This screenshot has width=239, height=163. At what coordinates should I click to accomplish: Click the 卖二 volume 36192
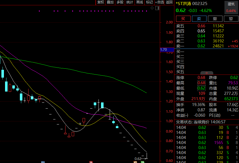(x=218, y=41)
